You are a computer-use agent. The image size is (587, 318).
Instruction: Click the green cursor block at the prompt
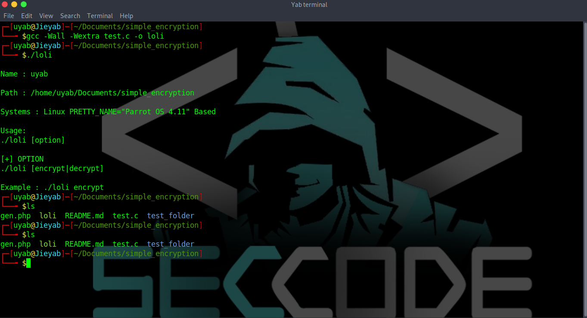28,263
